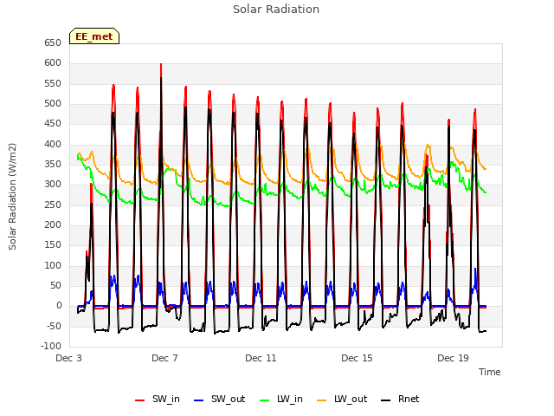Click the Dec 11 x-axis tick label
The image size is (554, 416).
coord(261,358)
